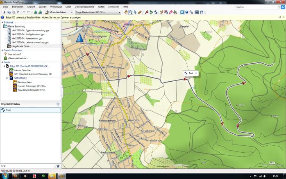Open the filter icon beside search field

click(x=58, y=166)
